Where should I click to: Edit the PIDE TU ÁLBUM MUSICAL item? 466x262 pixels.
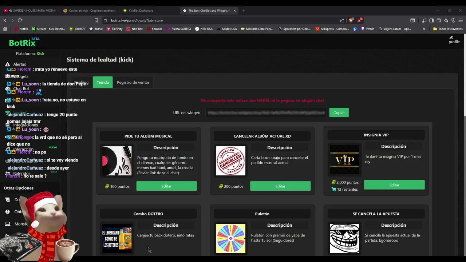[166, 186]
